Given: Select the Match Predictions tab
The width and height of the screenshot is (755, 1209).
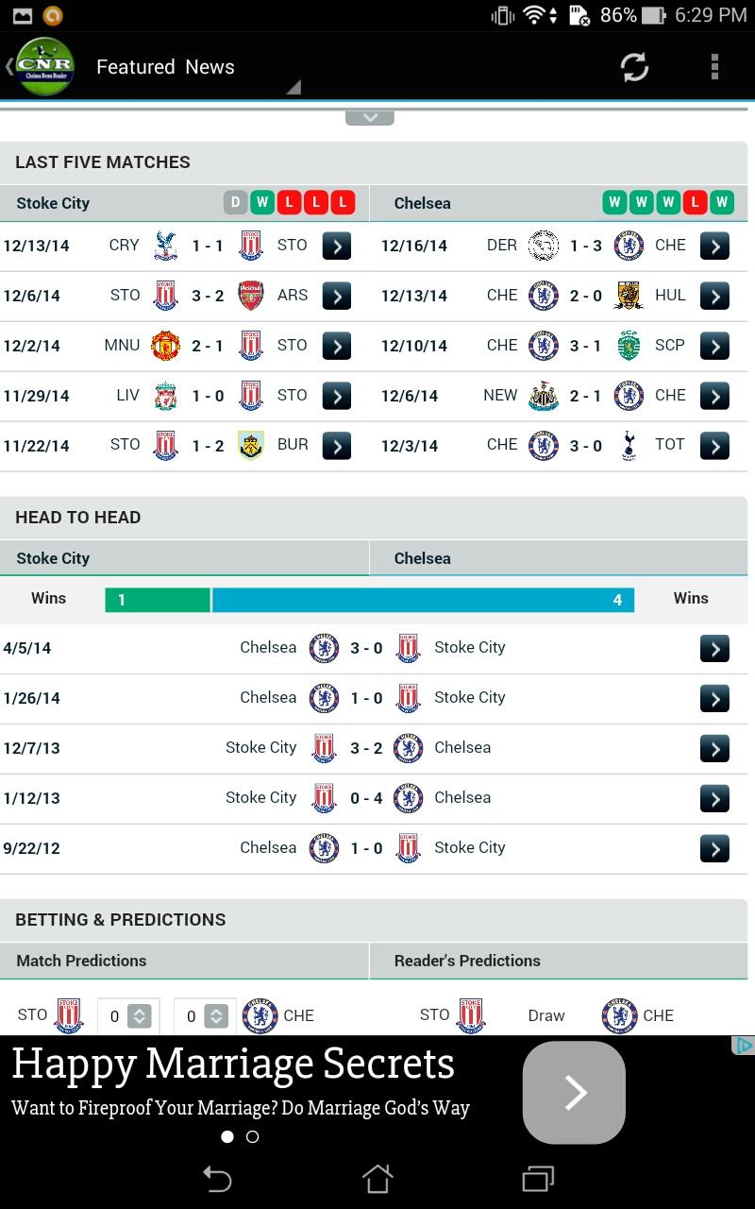Looking at the screenshot, I should tap(82, 961).
